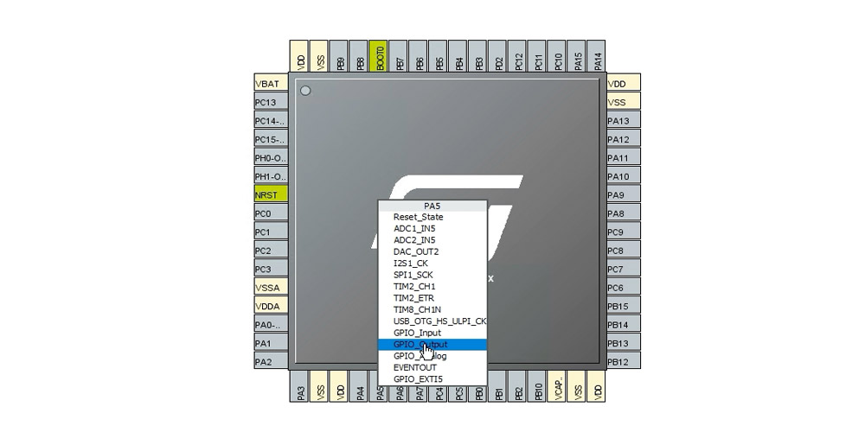Click pin PC10

coord(557,55)
